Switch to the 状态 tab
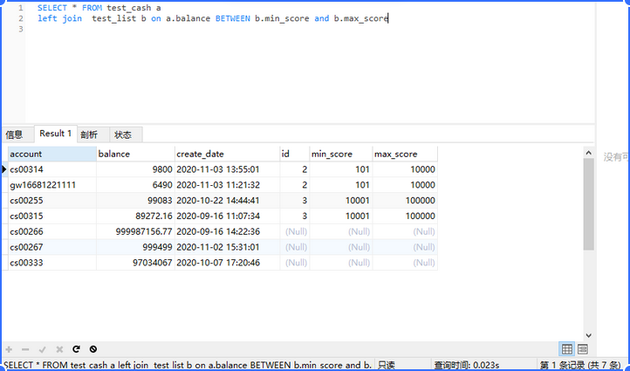The width and height of the screenshot is (630, 371). [x=123, y=134]
